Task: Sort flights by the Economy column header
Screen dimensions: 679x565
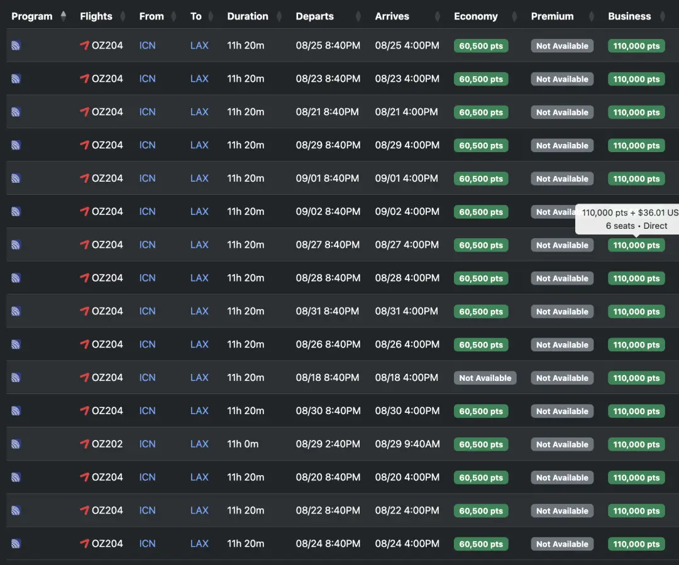Action: coord(476,16)
